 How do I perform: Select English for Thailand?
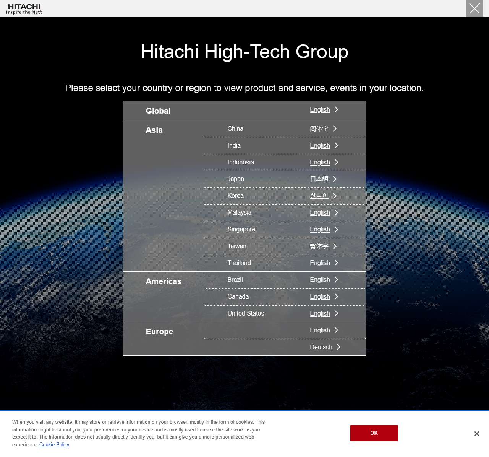(320, 263)
